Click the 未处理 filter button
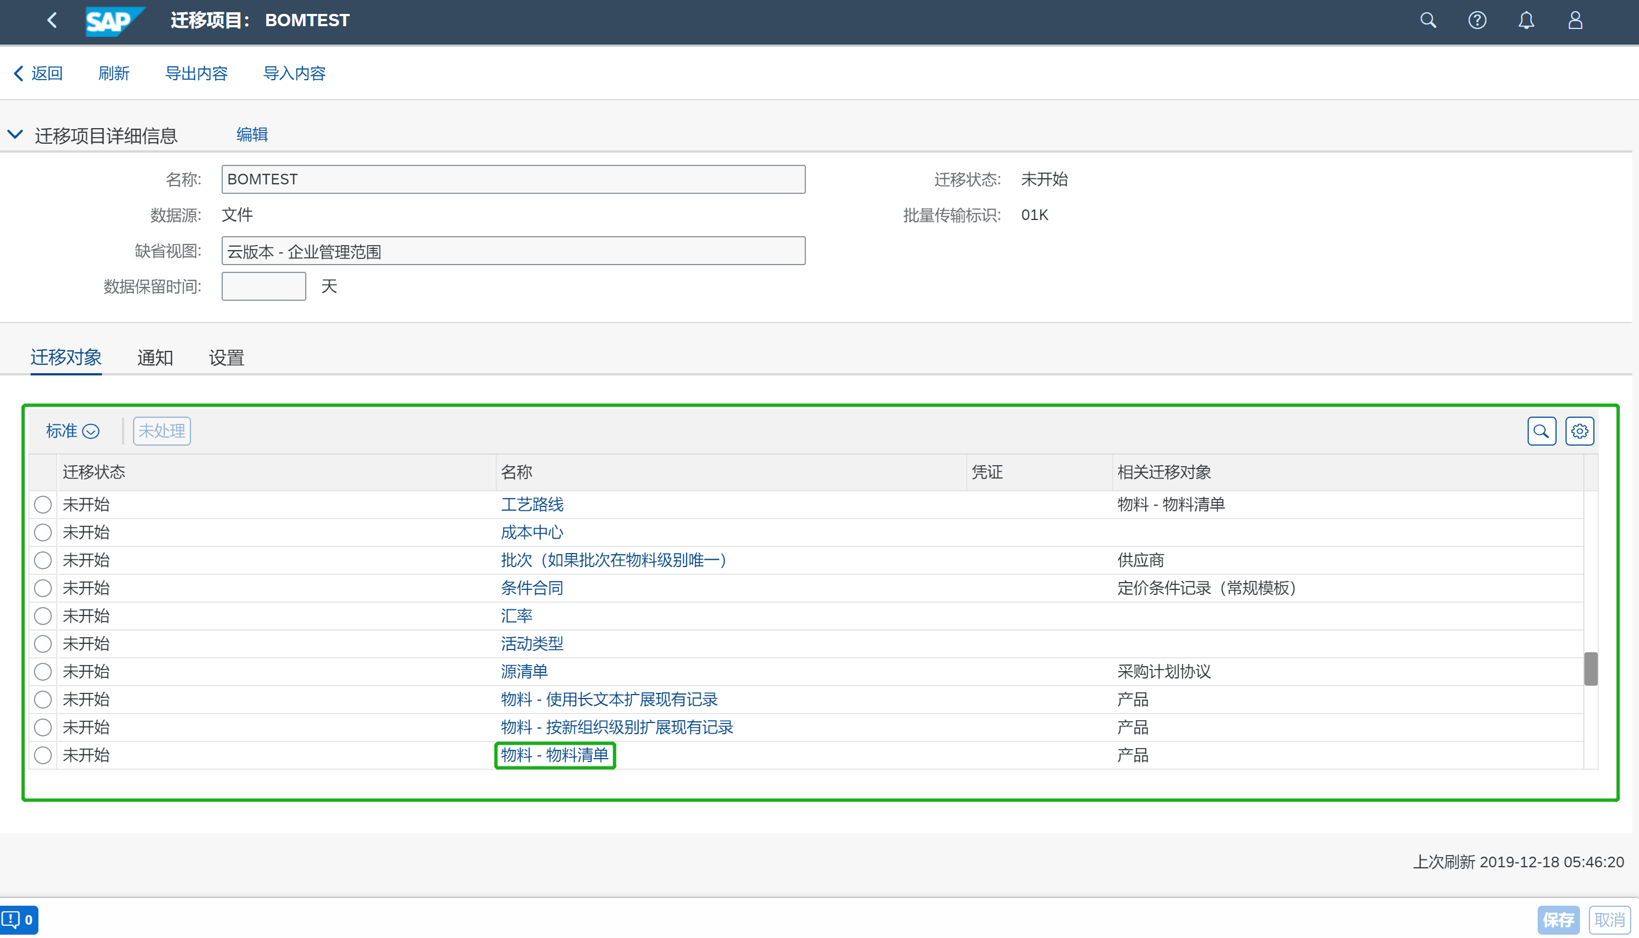Image resolution: width=1639 pixels, height=938 pixels. coord(162,431)
